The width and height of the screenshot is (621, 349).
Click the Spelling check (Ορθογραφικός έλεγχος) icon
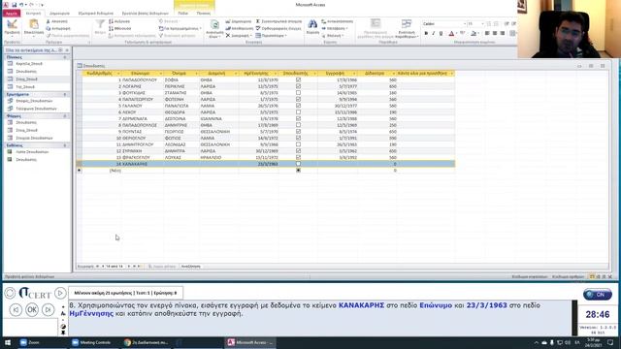point(258,28)
